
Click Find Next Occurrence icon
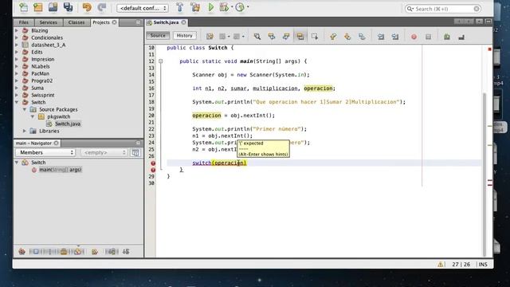click(x=286, y=37)
